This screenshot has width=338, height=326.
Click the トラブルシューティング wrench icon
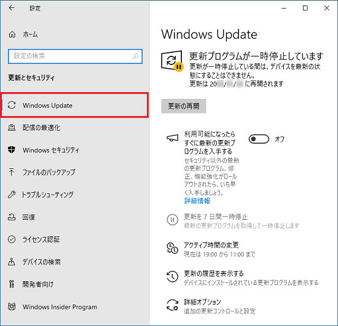pos(12,195)
